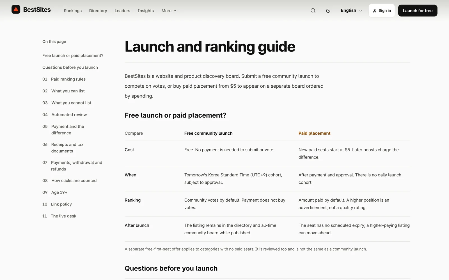Click the After launch row label
This screenshot has height=280, width=449.
(x=137, y=225)
